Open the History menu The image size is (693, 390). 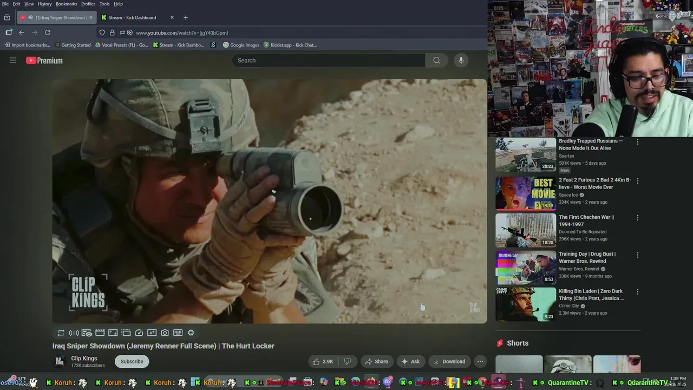(45, 4)
